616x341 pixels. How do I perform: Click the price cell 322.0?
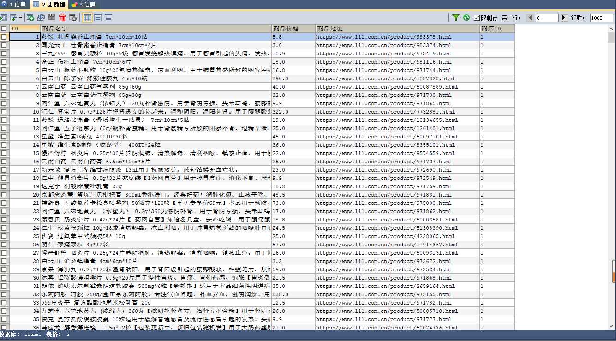pos(293,112)
